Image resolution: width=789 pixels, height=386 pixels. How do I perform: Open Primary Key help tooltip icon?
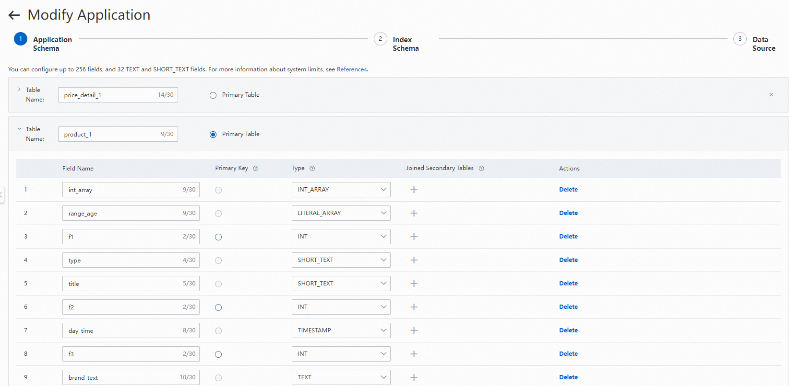point(256,169)
